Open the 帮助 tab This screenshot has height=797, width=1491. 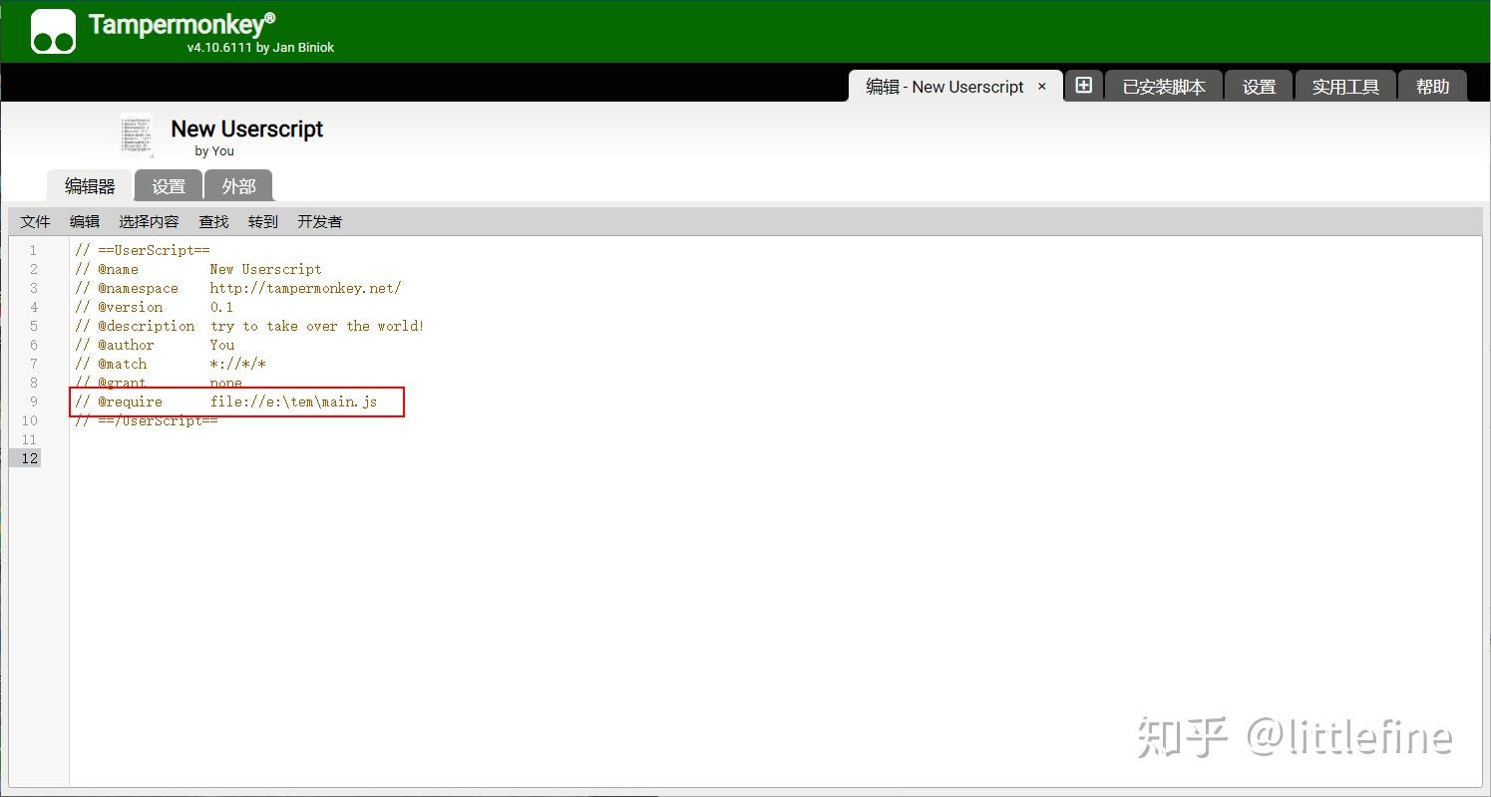tap(1432, 87)
